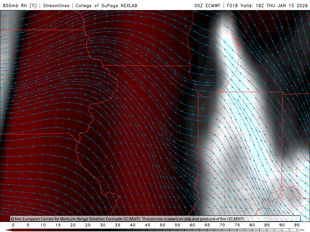Screen dimensions: 310x232
Task: Click the "60" colorbar label
Action: point(192,225)
